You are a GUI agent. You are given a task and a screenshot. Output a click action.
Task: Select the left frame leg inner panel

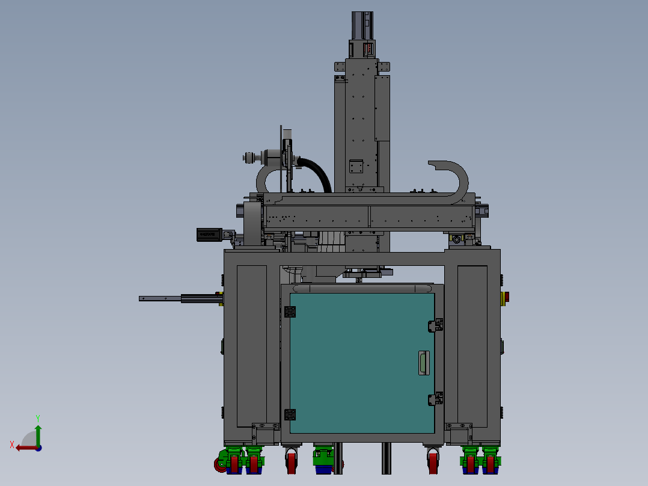pyautogui.click(x=252, y=346)
